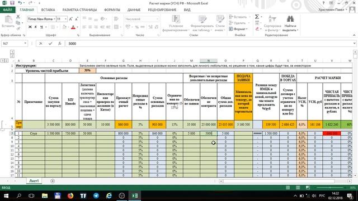The image size is (358, 201).
Task: Toggle underline with the Ч button
Action: point(41,27)
